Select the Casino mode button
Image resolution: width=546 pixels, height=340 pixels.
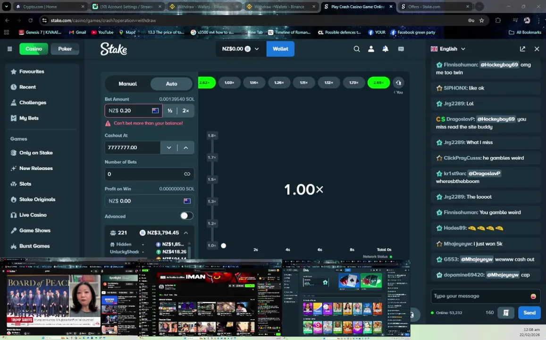pyautogui.click(x=34, y=49)
